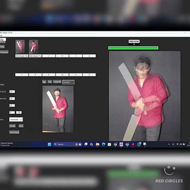This screenshot has height=190, width=190.
Task: Open the Horizontal orientation dropdown
Action: [x=16, y=120]
